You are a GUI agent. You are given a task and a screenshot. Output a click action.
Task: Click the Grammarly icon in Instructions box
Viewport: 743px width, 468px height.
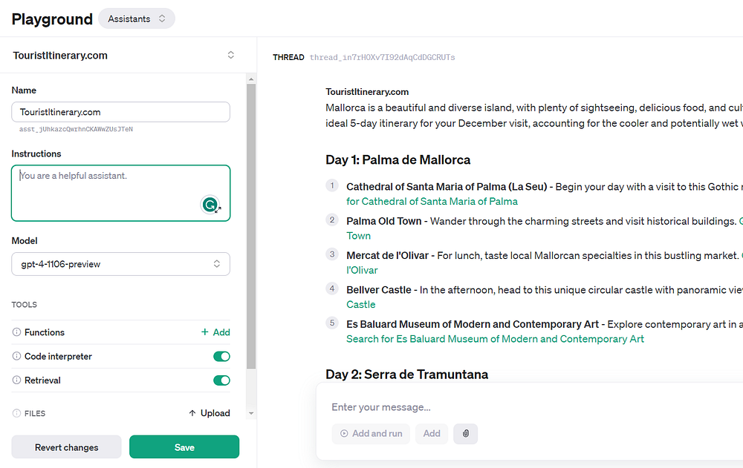(x=210, y=205)
